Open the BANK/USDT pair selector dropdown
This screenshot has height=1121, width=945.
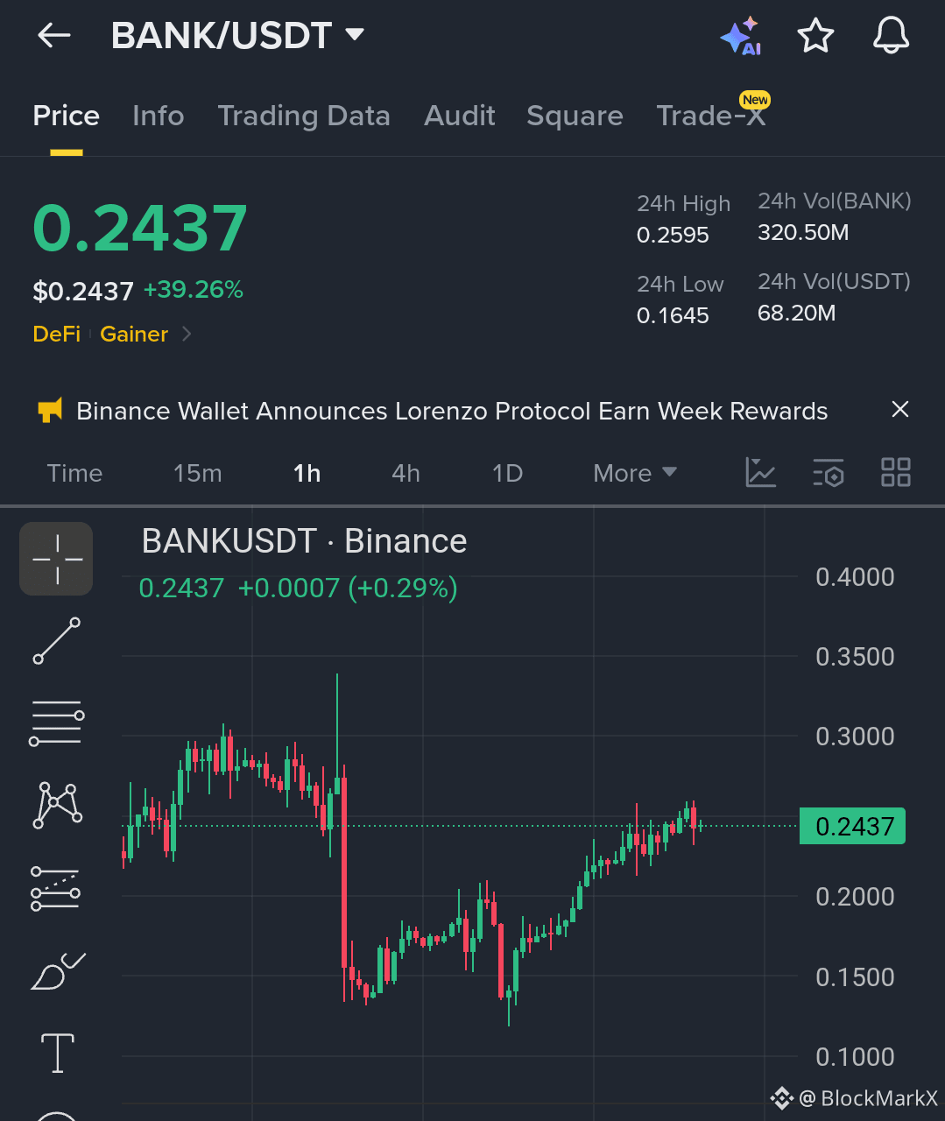[237, 35]
